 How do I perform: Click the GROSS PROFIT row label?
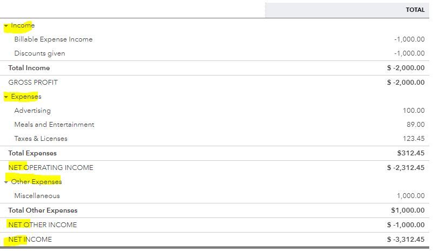point(33,83)
